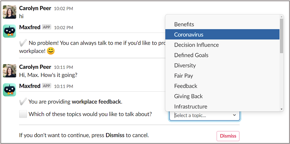Click the smiling emoji after 'workplace!'

[51, 51]
